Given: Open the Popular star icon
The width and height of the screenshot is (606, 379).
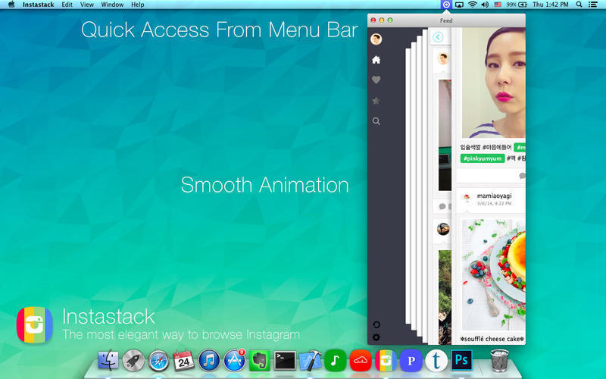Looking at the screenshot, I should [x=376, y=101].
